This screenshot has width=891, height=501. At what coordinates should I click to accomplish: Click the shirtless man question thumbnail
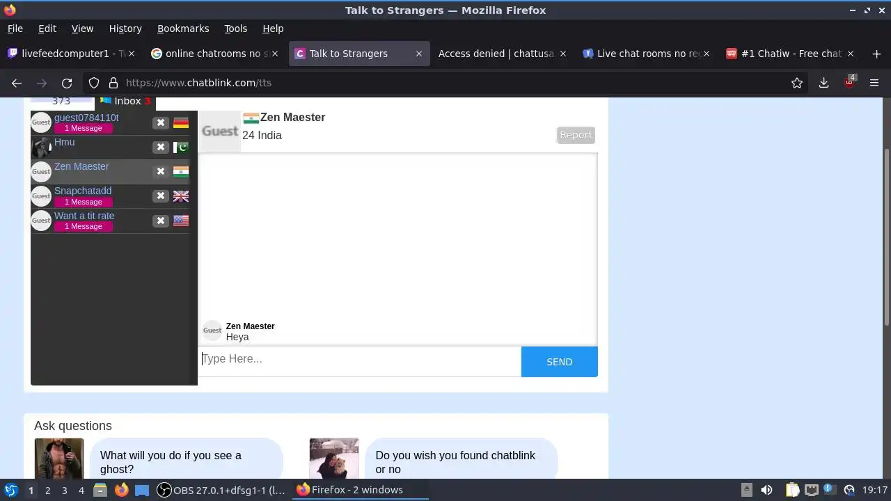[x=59, y=459]
